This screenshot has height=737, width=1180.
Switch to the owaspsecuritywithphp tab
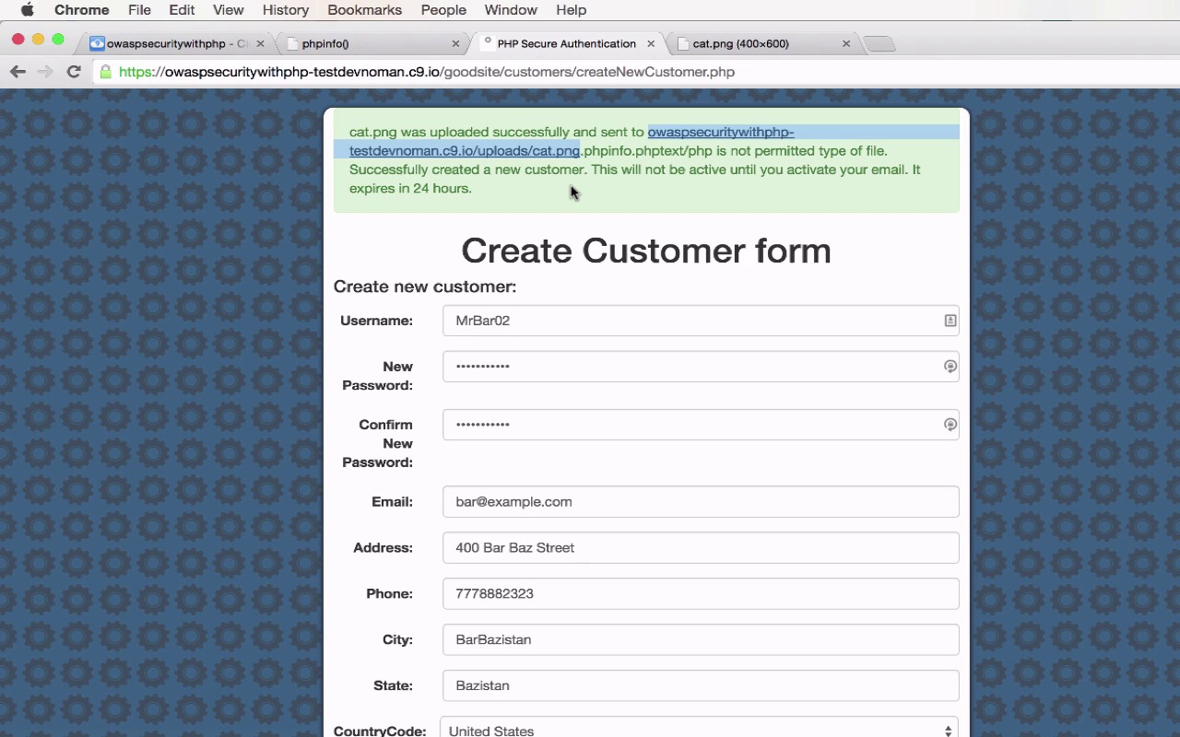pyautogui.click(x=176, y=43)
